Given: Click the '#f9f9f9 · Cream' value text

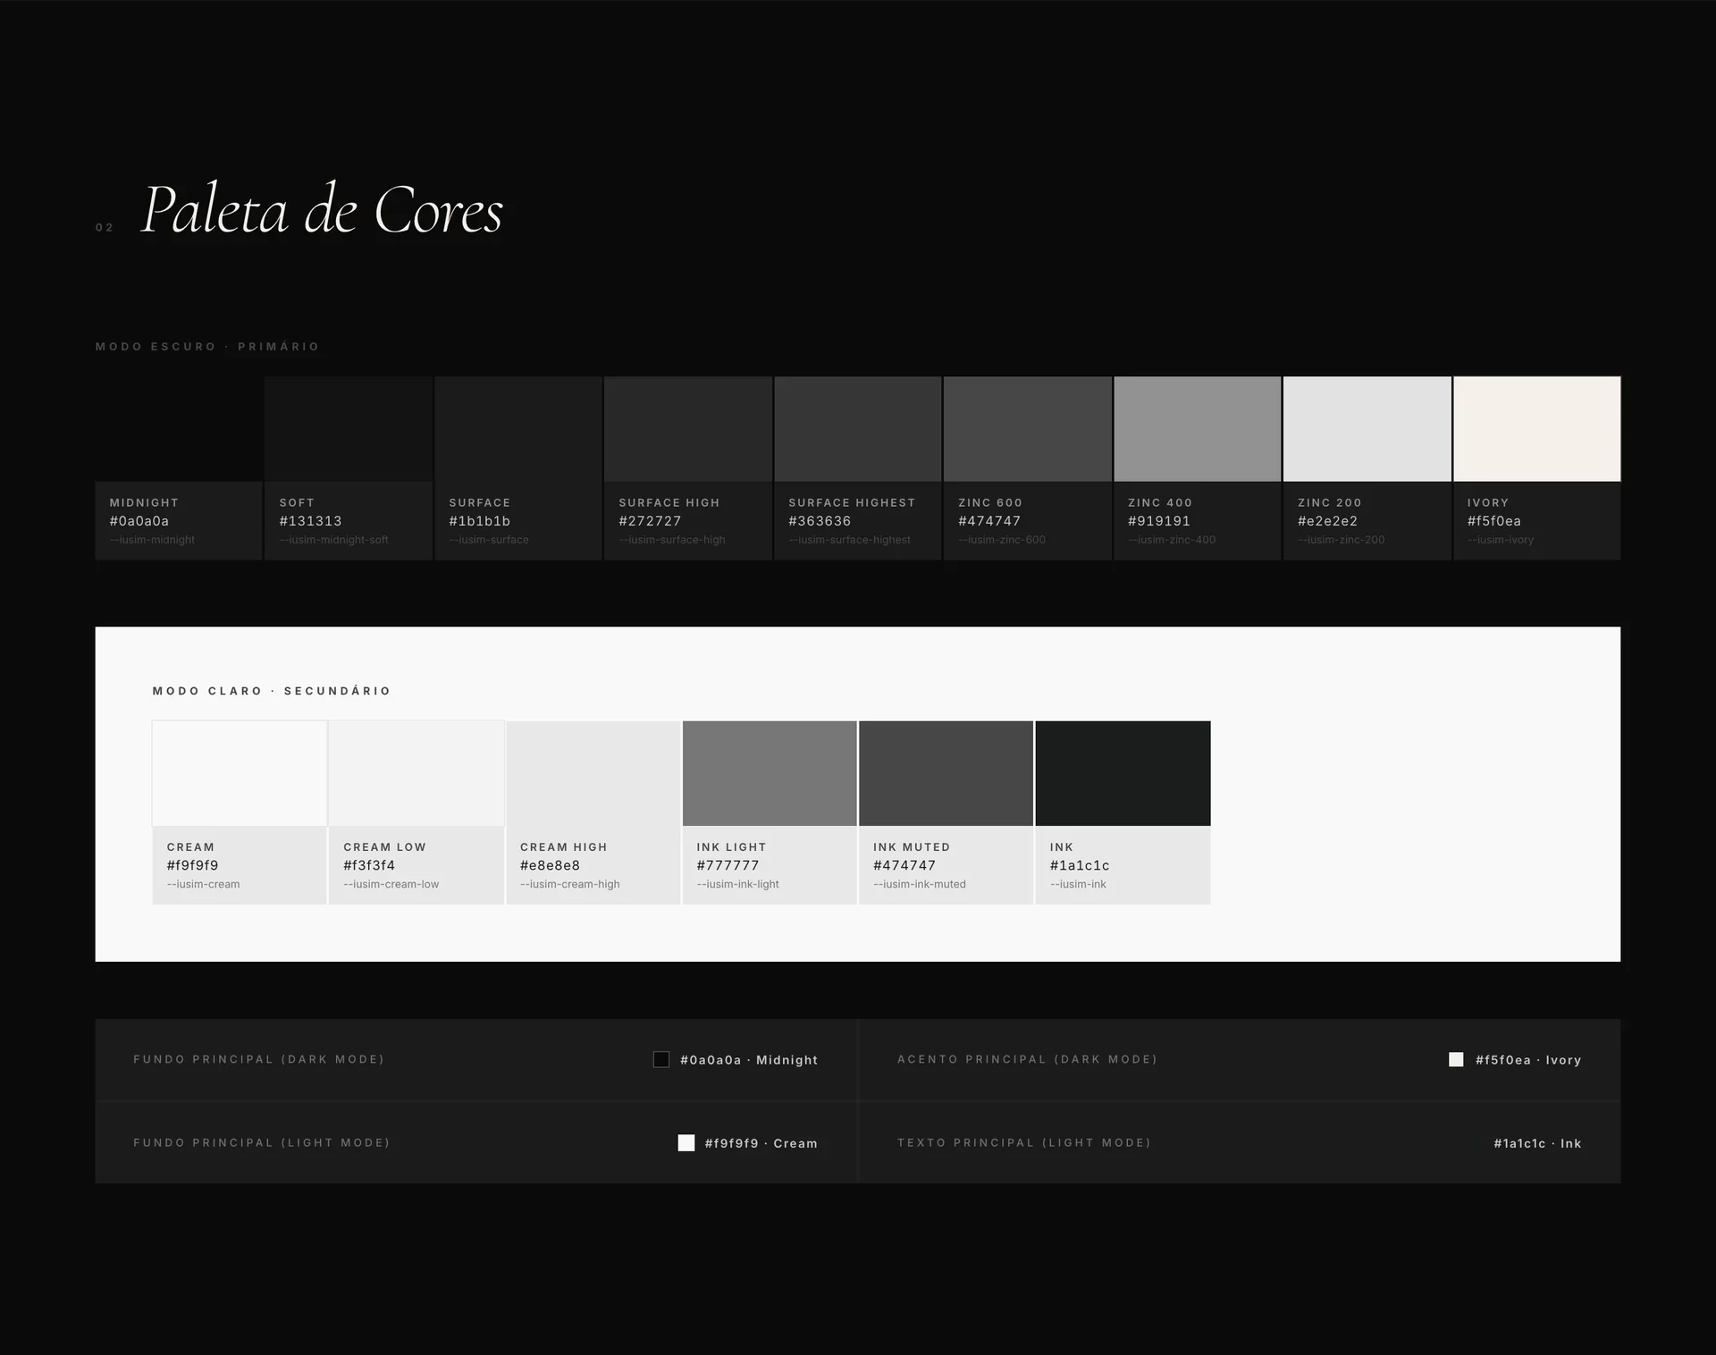Looking at the screenshot, I should click(x=761, y=1143).
